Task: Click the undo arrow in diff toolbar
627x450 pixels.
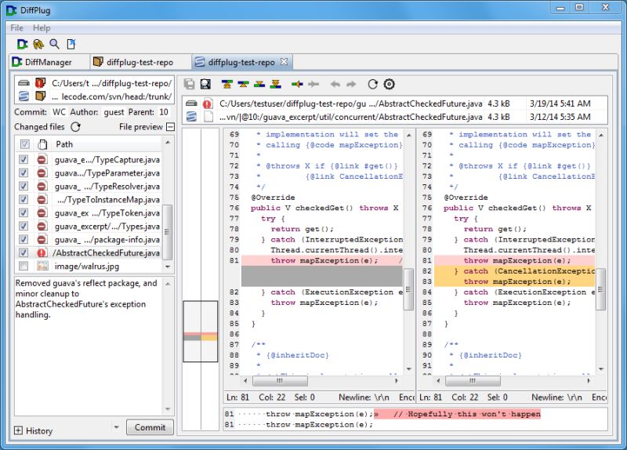Action: [x=335, y=84]
